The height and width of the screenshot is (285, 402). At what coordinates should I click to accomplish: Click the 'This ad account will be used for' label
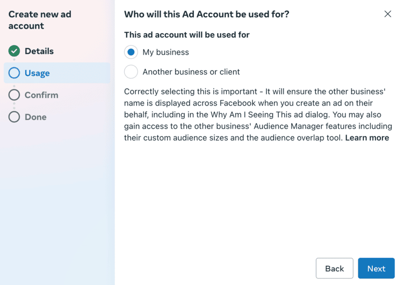187,35
